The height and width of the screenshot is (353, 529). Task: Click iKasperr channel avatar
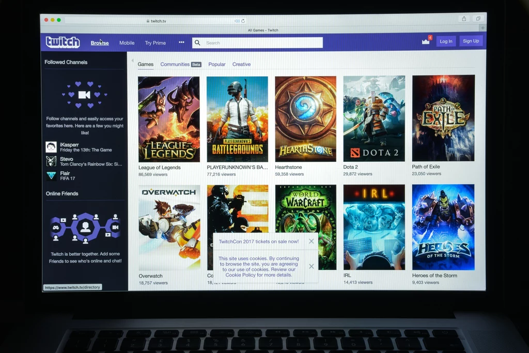coord(51,147)
